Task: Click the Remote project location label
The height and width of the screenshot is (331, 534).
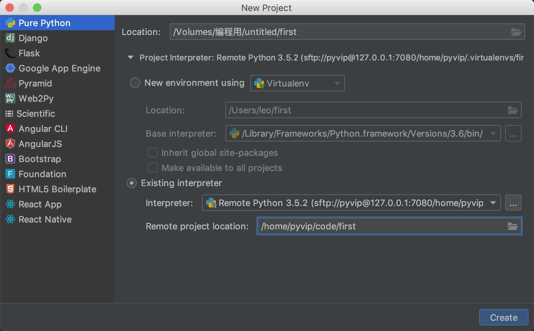Action: point(197,226)
